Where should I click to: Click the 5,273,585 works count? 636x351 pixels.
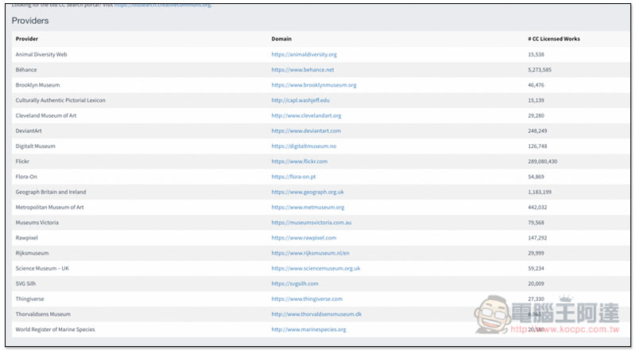(540, 70)
